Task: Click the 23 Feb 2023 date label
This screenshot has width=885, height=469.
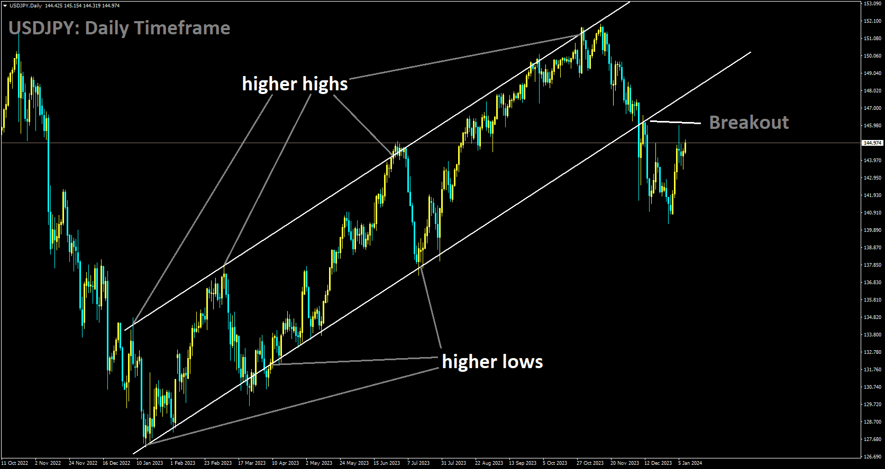Action: [x=218, y=463]
